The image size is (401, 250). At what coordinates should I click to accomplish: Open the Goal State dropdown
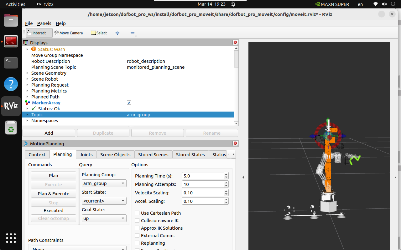104,218
